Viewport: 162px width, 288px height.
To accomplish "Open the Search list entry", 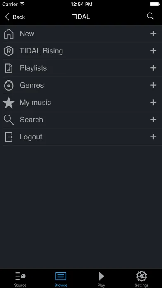I will [81, 120].
